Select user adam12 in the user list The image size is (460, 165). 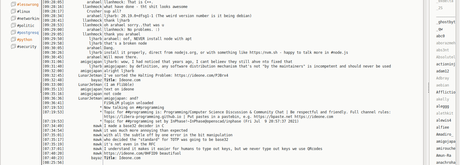(x=443, y=71)
